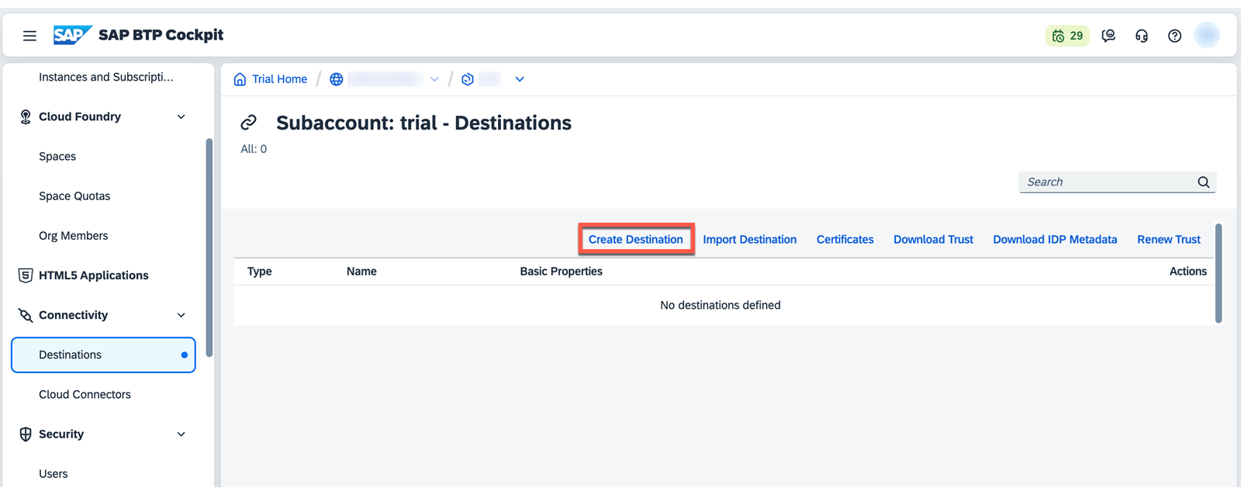Open the subaccount breadcrumb dropdown
The image size is (1241, 495).
(x=520, y=79)
